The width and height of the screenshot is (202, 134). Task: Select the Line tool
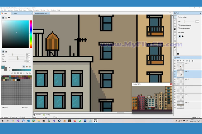175,38
